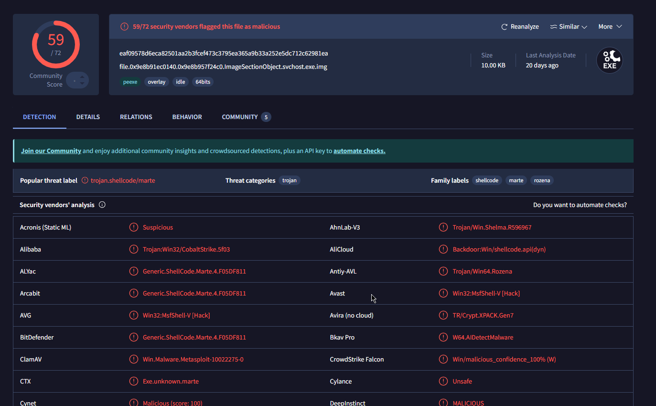Click alert icon in Avast row

pyautogui.click(x=443, y=293)
